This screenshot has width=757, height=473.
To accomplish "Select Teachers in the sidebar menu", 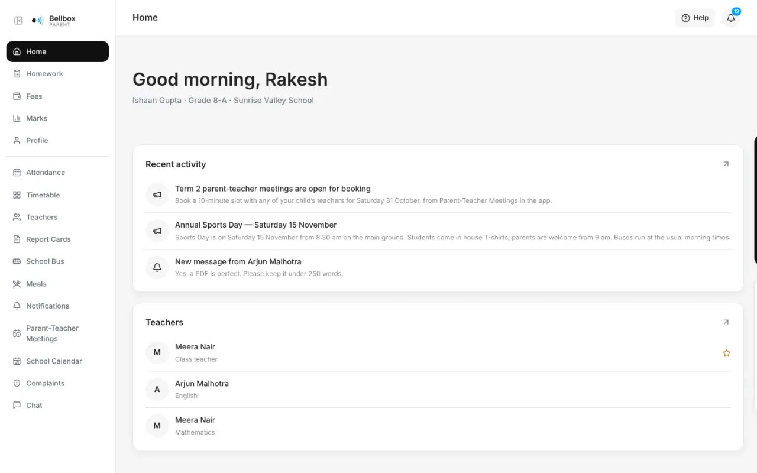I will [57, 217].
